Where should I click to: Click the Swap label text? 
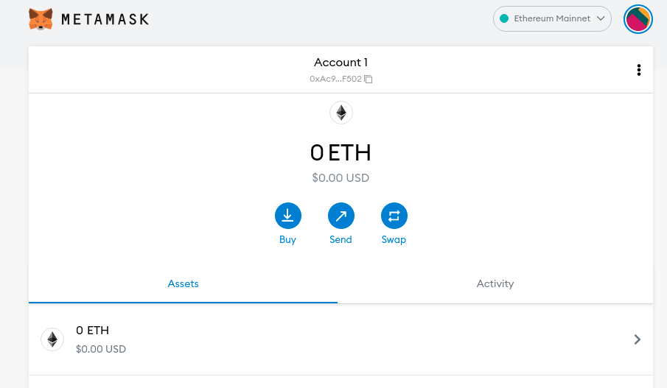tap(394, 240)
